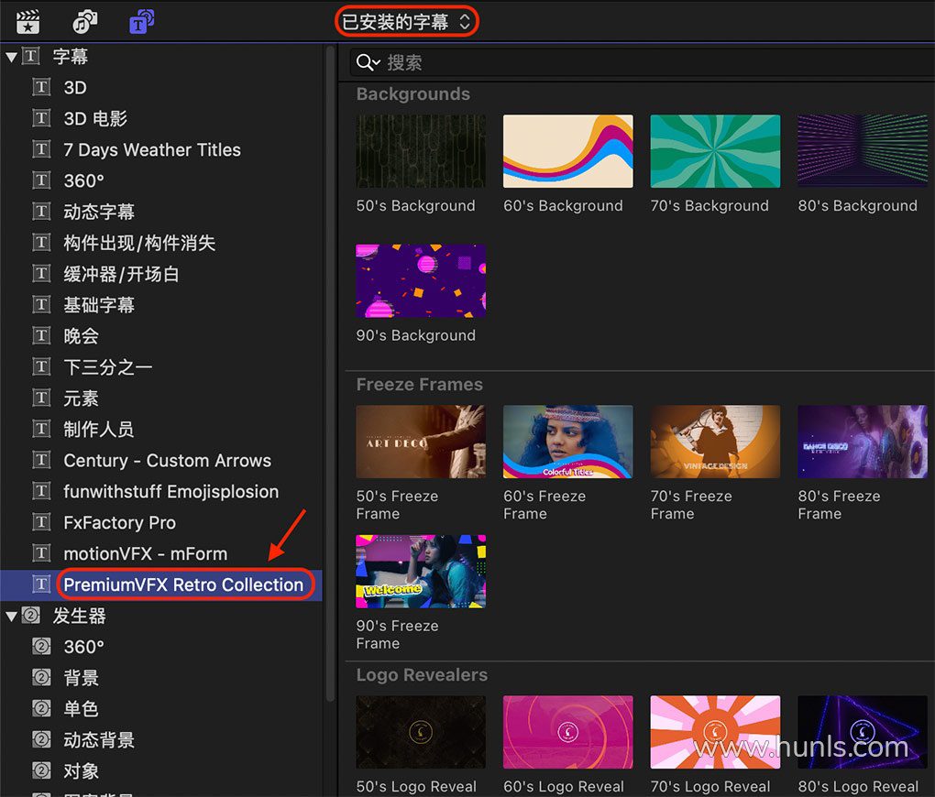Collapse the 发生器 category tree

[11, 616]
